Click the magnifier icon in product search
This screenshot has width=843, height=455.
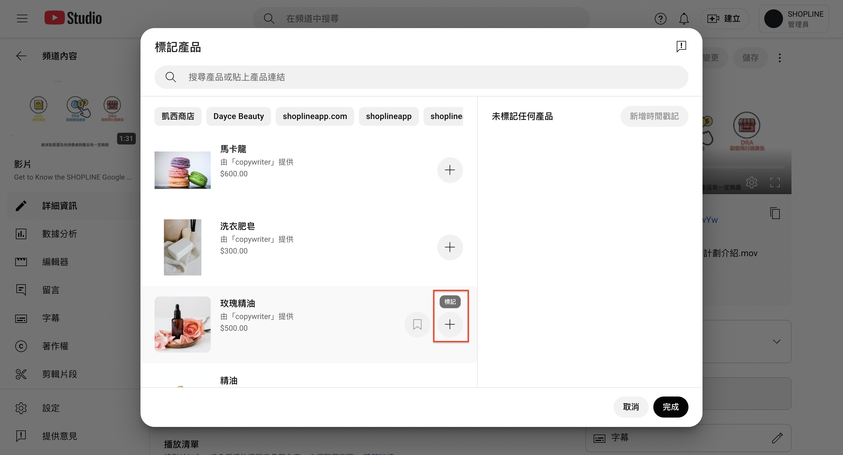tap(171, 77)
